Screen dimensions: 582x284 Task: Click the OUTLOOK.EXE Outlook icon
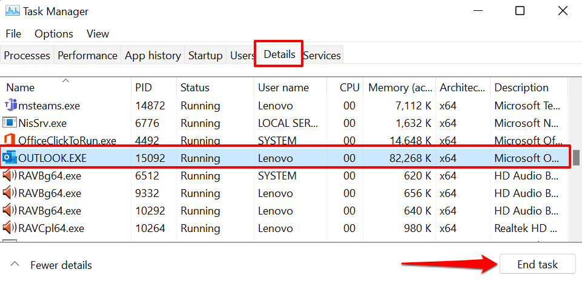[10, 158]
